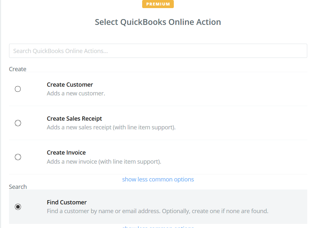Click the yellow PREMIUM badge
Image resolution: width=315 pixels, height=228 pixels.
tap(158, 4)
